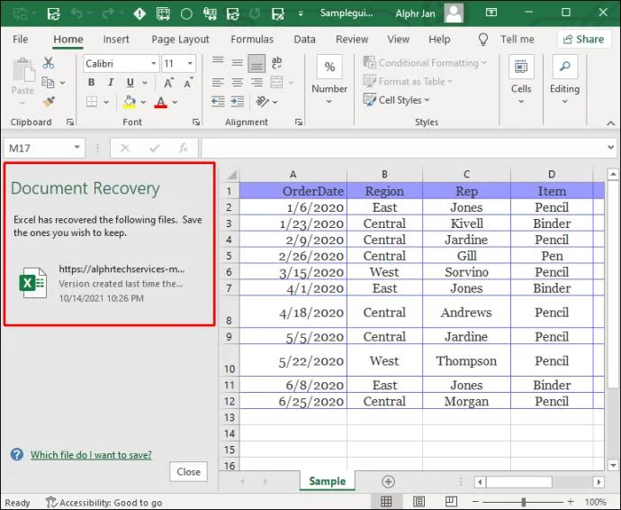Screen dimensions: 621x510
Task: Switch to Page Layout view in status bar
Action: coord(418,502)
